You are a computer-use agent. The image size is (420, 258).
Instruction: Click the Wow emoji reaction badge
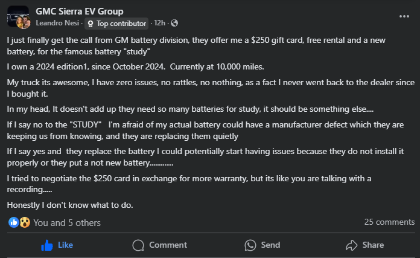(x=25, y=222)
